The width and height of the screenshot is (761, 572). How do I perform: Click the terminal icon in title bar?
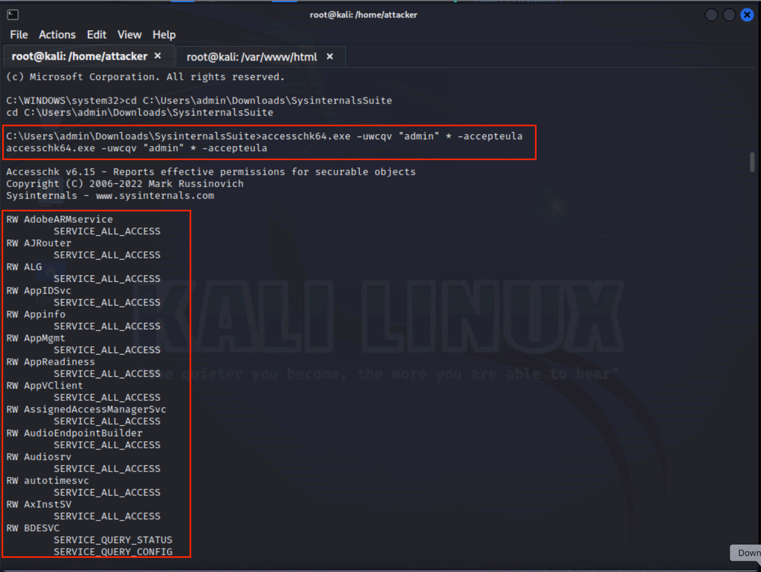point(13,14)
